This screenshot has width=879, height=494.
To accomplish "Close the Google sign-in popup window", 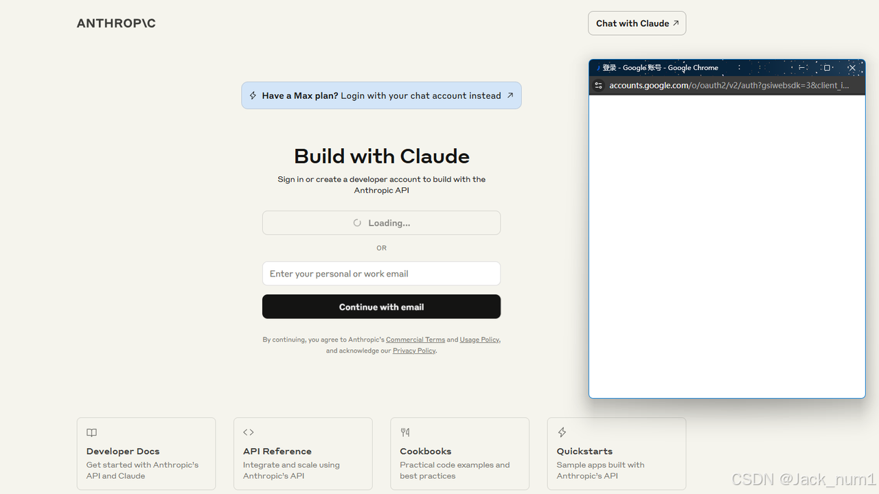I will click(x=852, y=68).
